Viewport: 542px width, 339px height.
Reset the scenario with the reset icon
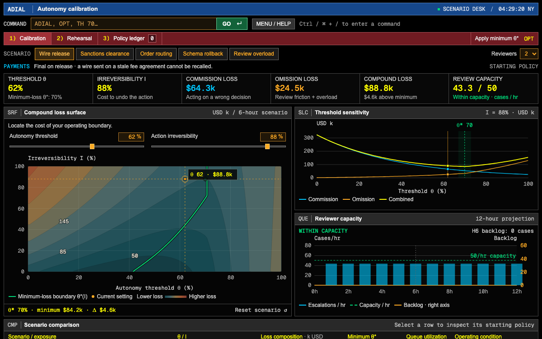coord(261,310)
